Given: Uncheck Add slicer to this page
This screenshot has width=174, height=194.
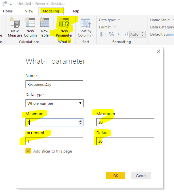Looking at the screenshot, I should click(x=28, y=151).
